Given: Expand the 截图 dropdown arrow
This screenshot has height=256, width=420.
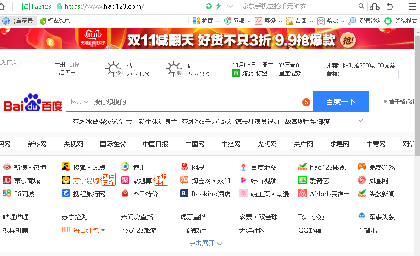Looking at the screenshot, I should (311, 21).
